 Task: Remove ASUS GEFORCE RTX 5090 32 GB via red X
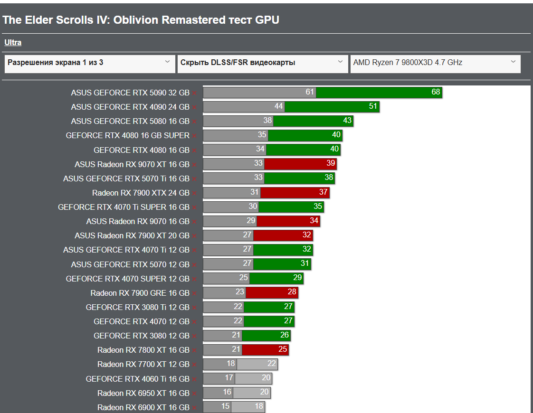[194, 93]
